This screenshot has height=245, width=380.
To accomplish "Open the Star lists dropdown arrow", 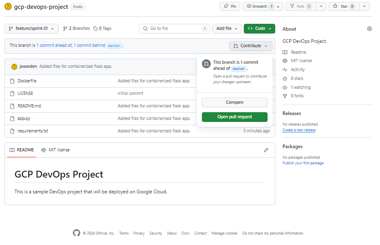I will coord(364,6).
